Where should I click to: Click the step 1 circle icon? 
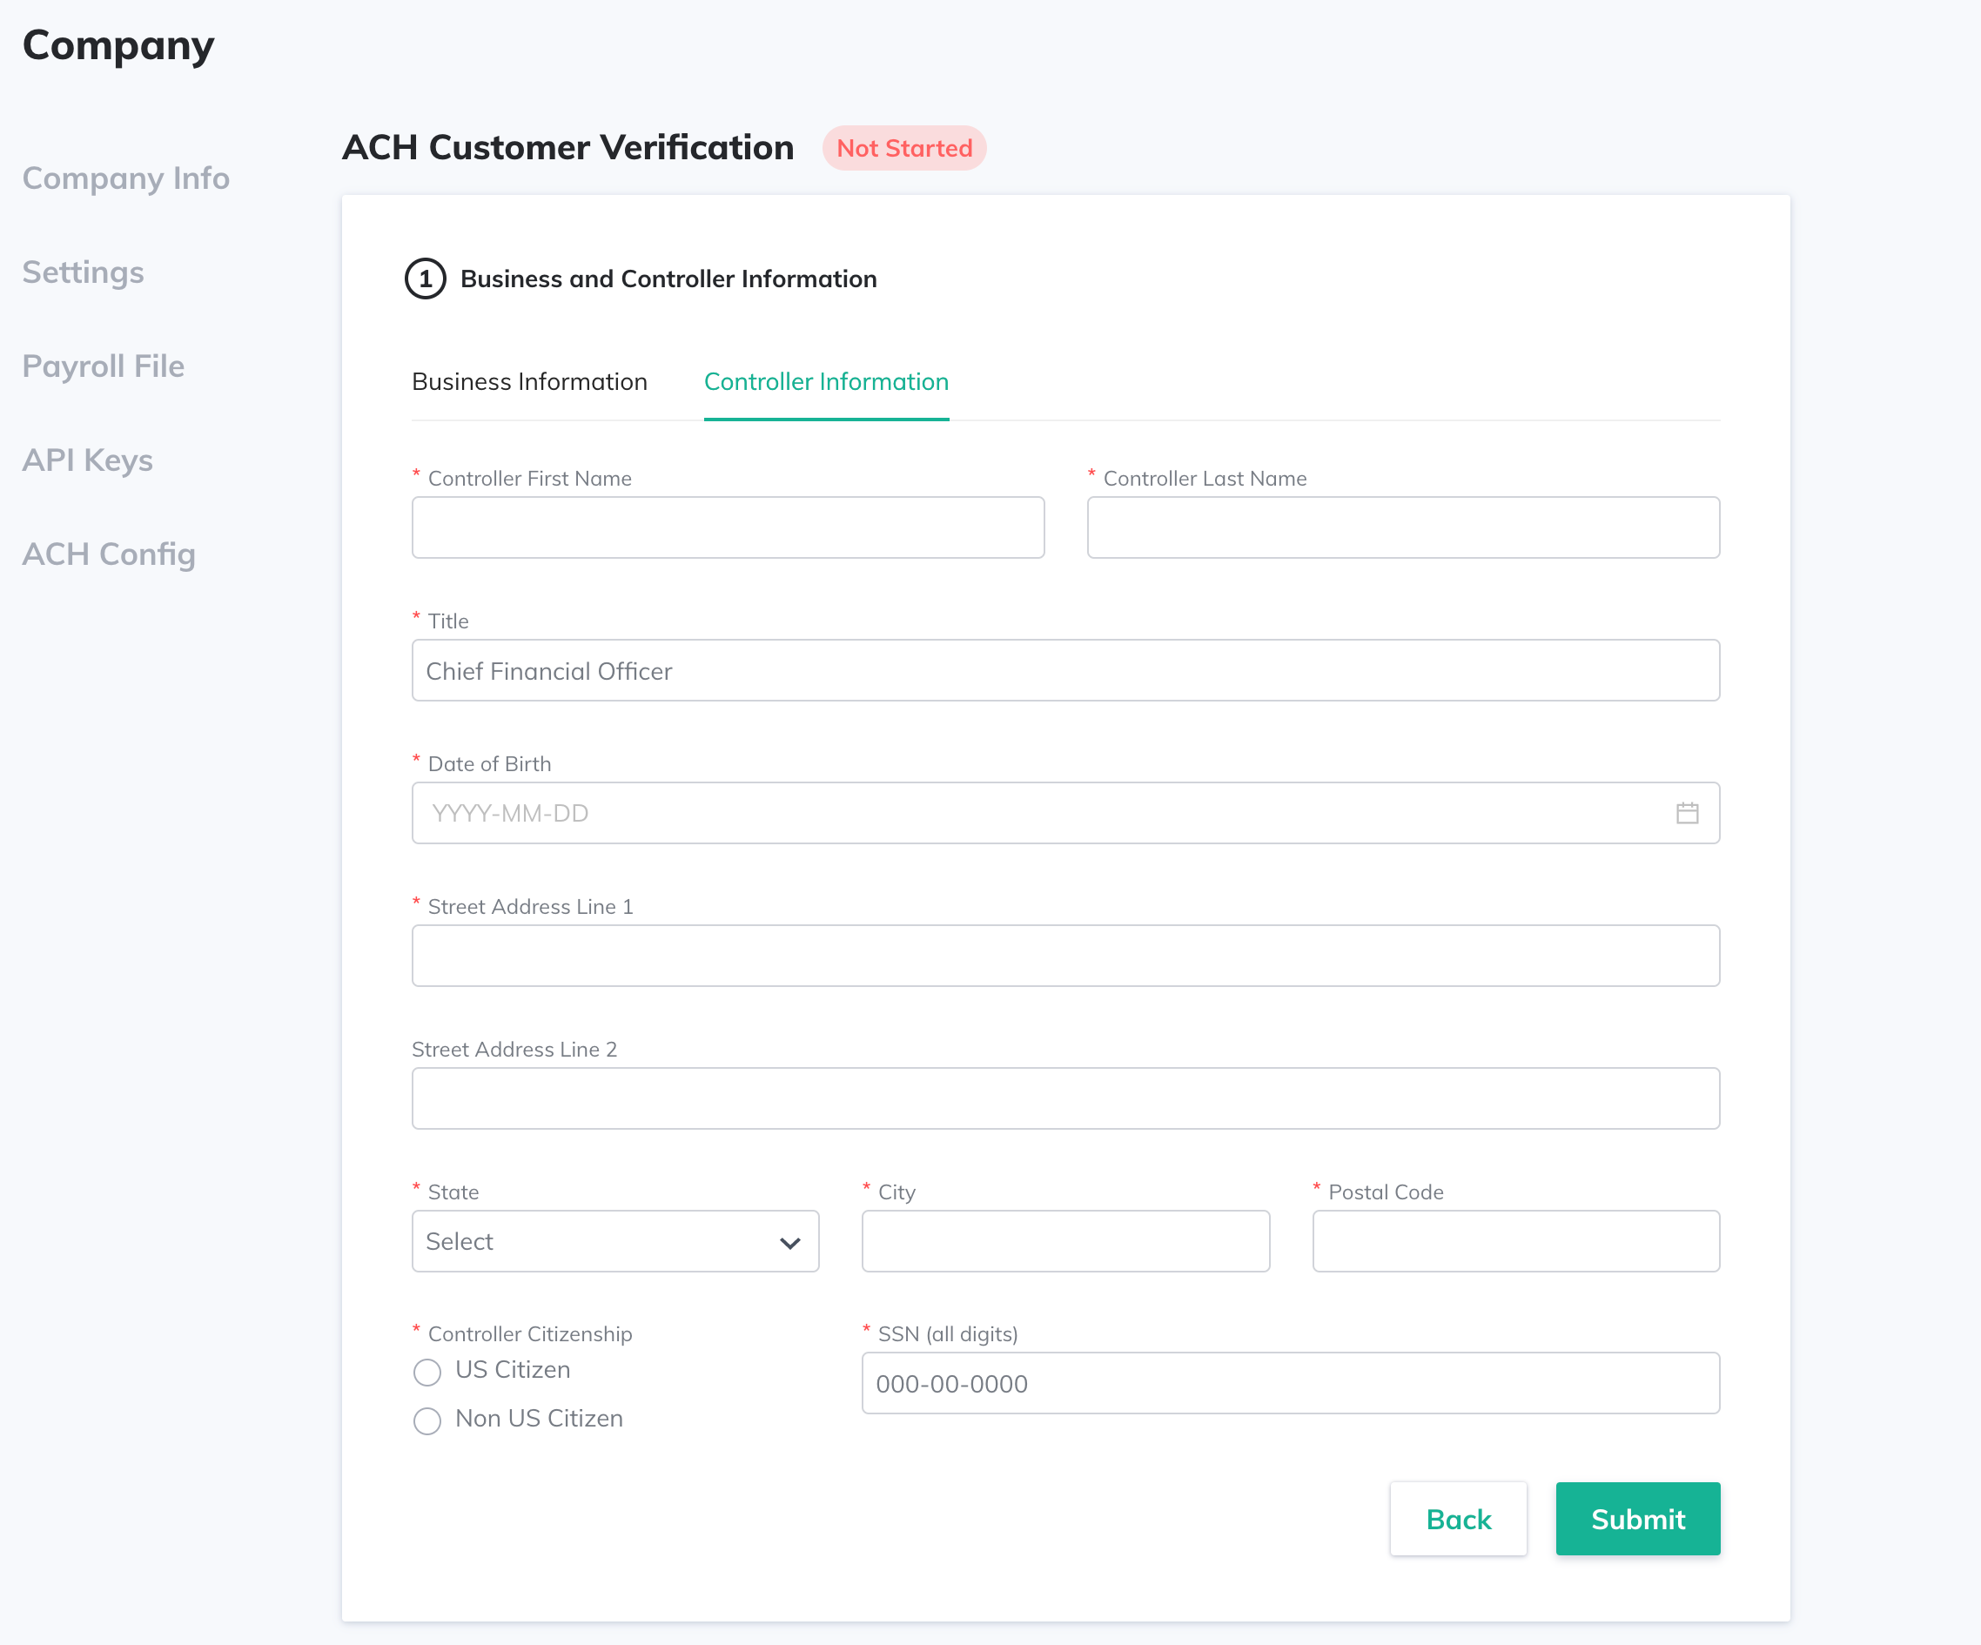pos(426,279)
